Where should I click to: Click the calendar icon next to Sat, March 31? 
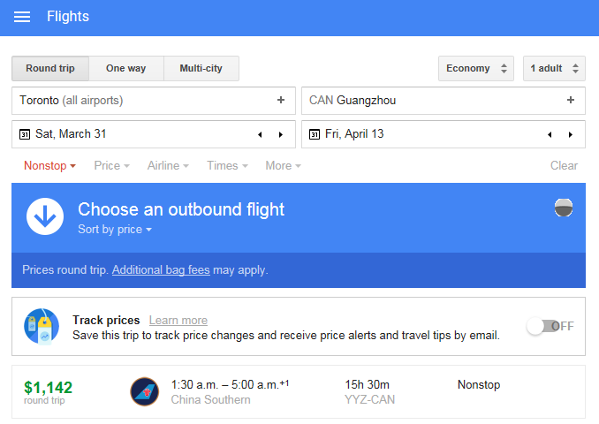(x=25, y=134)
